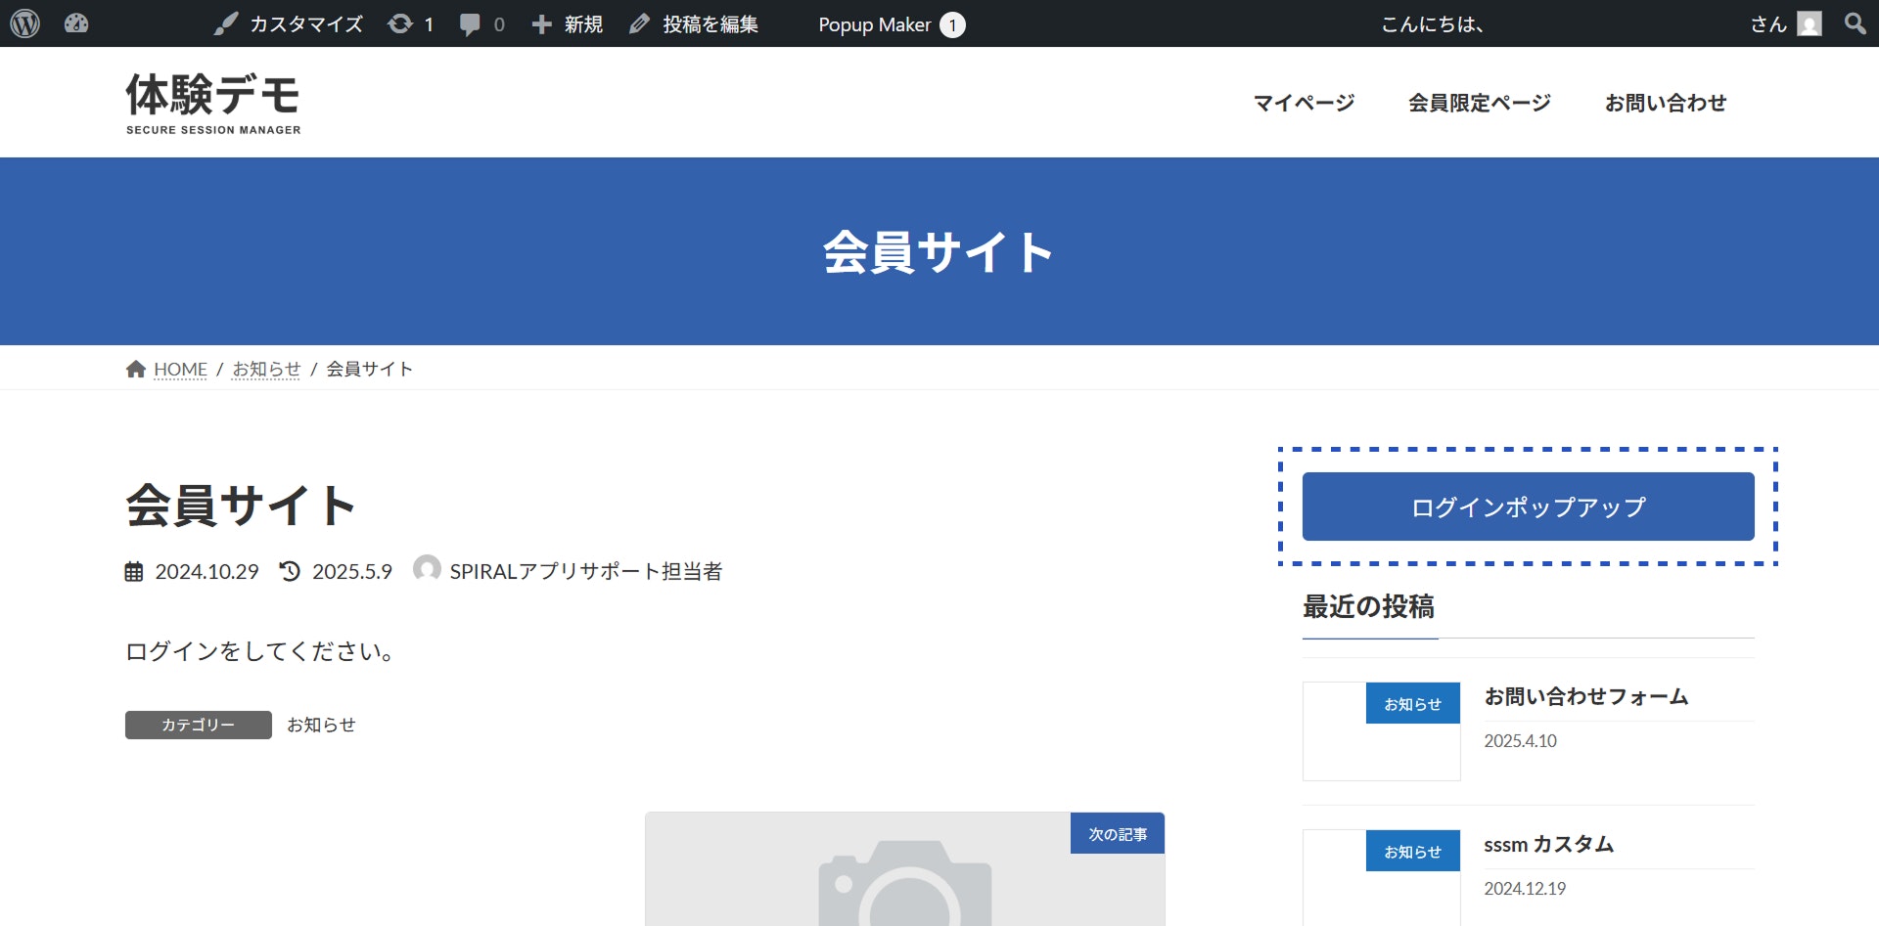The height and width of the screenshot is (926, 1879).
Task: Click the お知らせ badge on お問い合わせフォーム thumbnail
Action: [x=1413, y=703]
